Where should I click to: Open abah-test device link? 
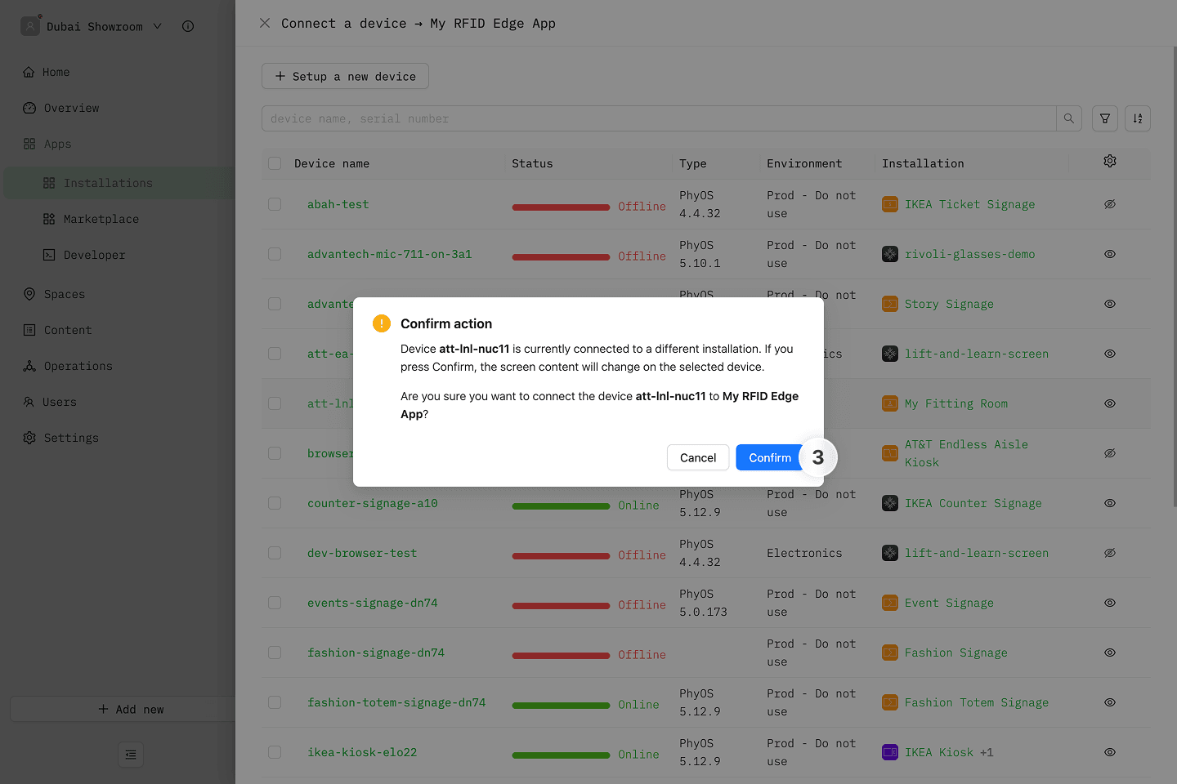(x=338, y=204)
